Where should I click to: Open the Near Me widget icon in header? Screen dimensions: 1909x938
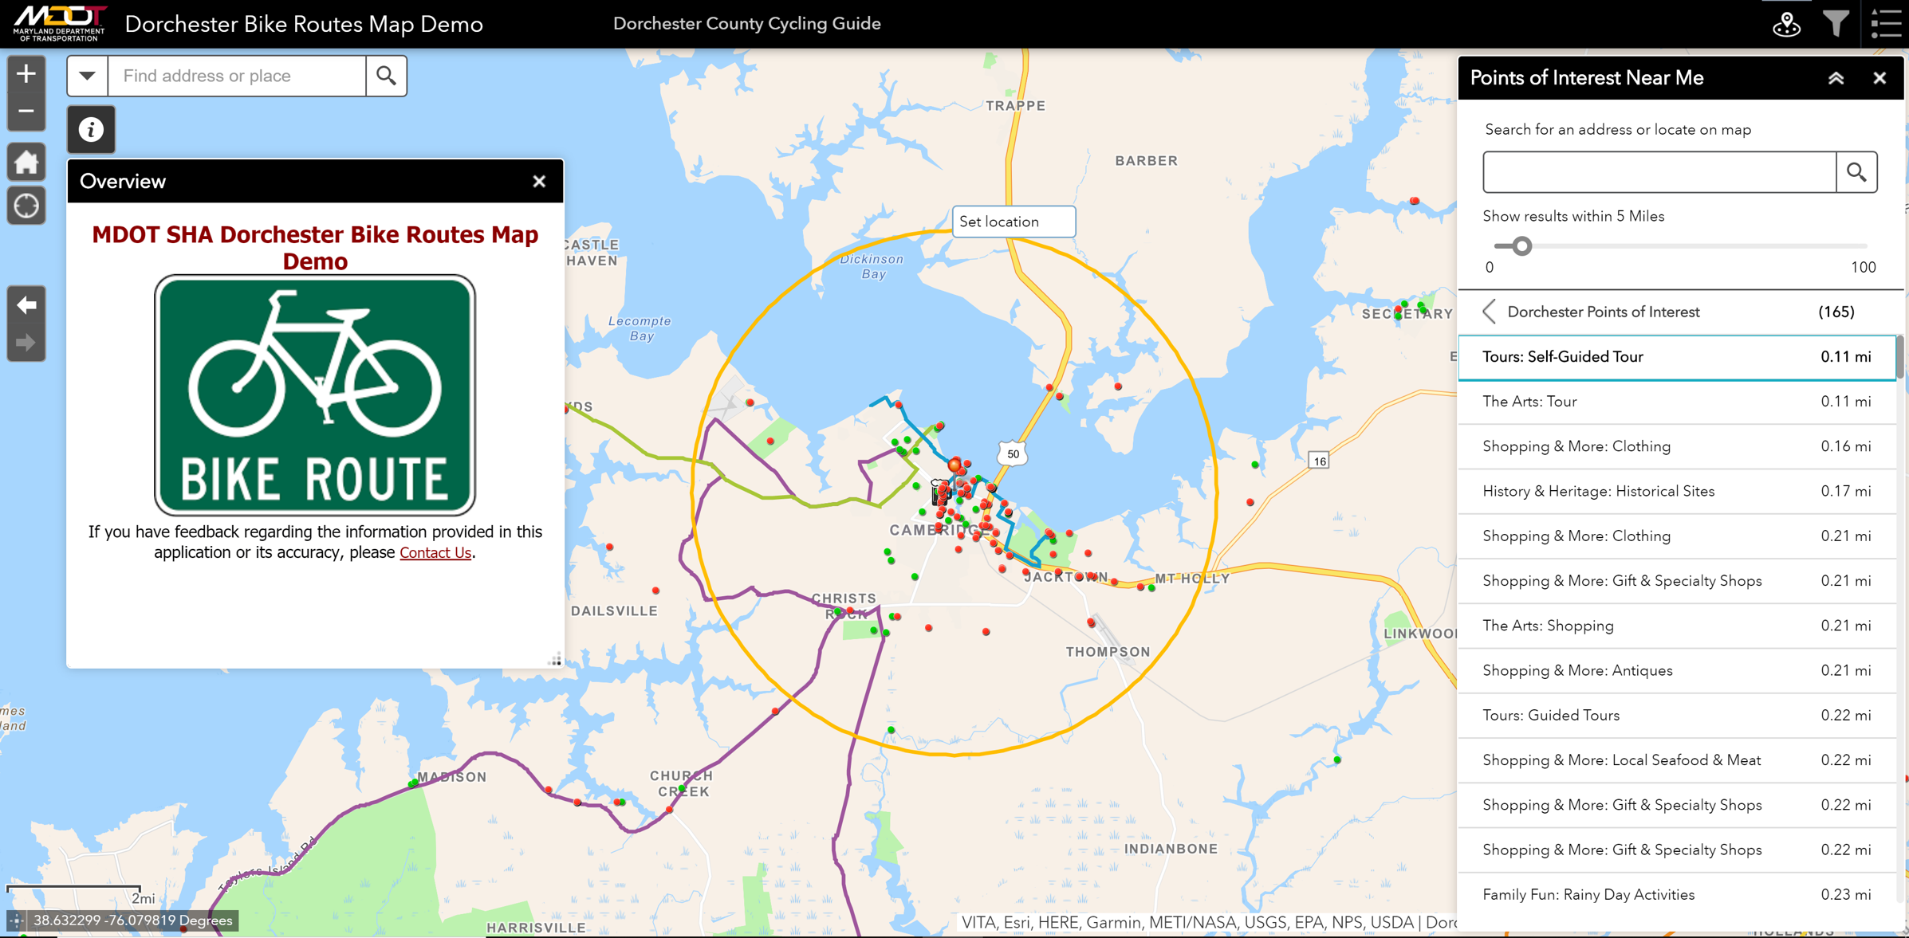point(1786,24)
